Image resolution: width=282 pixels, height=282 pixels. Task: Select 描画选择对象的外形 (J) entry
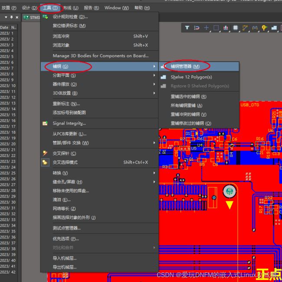(100, 217)
